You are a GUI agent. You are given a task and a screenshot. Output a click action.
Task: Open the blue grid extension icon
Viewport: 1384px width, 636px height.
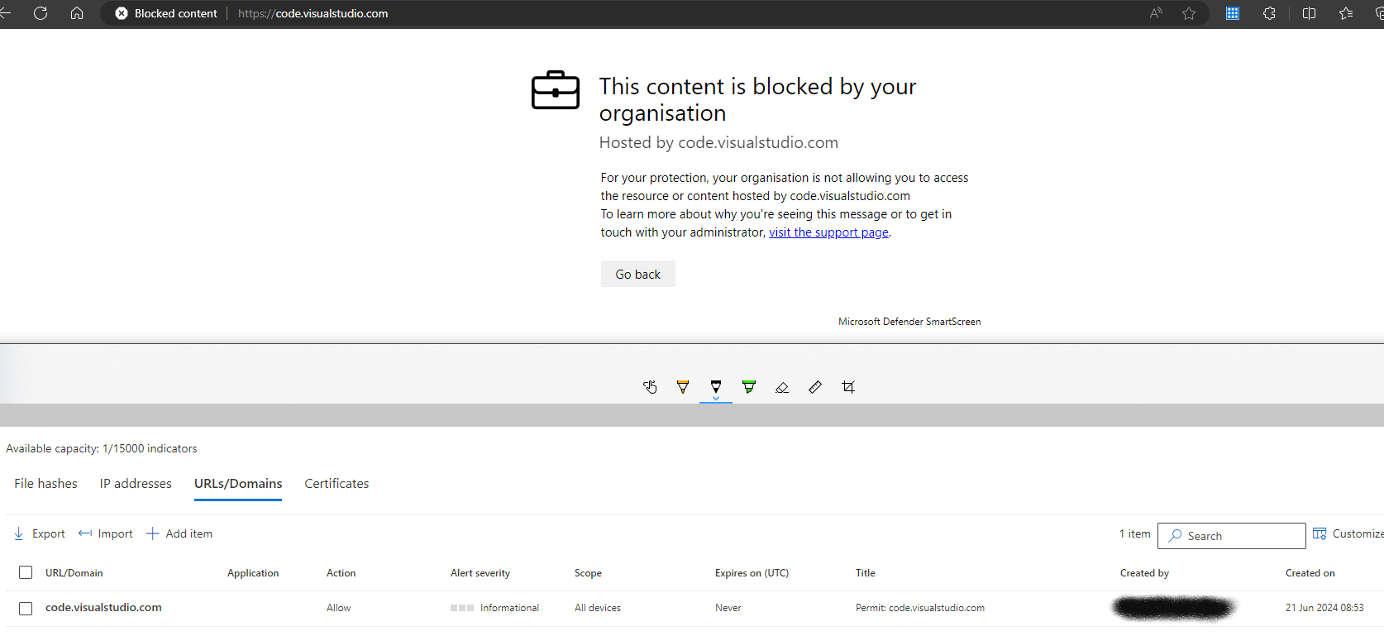(1233, 13)
